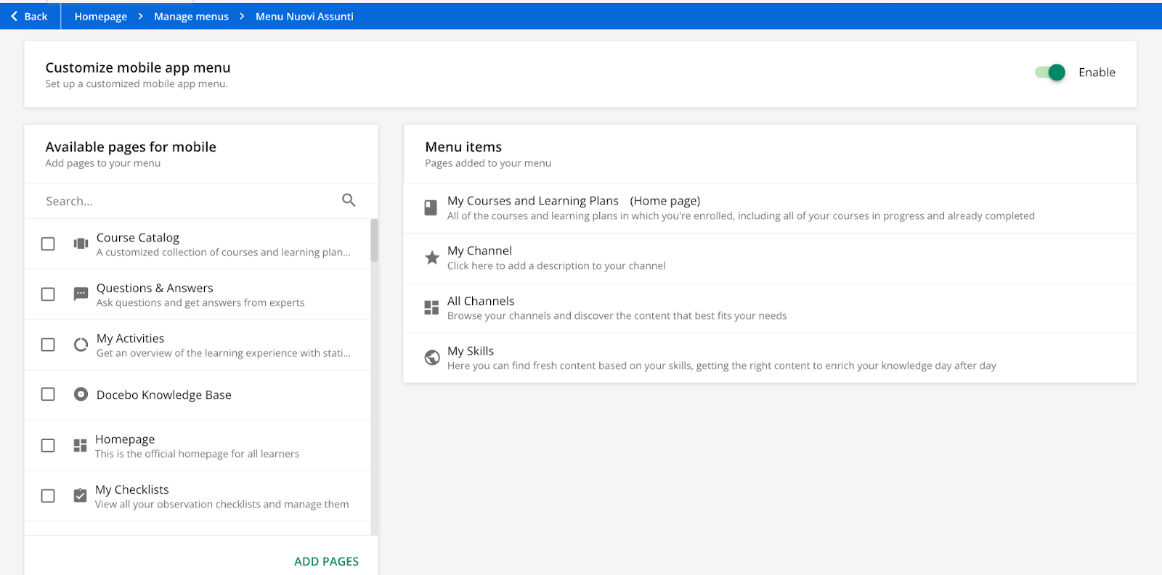The width and height of the screenshot is (1162, 575).
Task: Click the All Channels grid icon
Action: click(431, 307)
